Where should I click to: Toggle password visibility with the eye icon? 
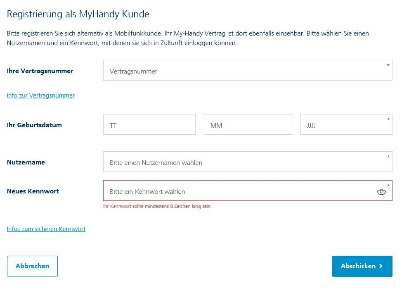pyautogui.click(x=381, y=192)
